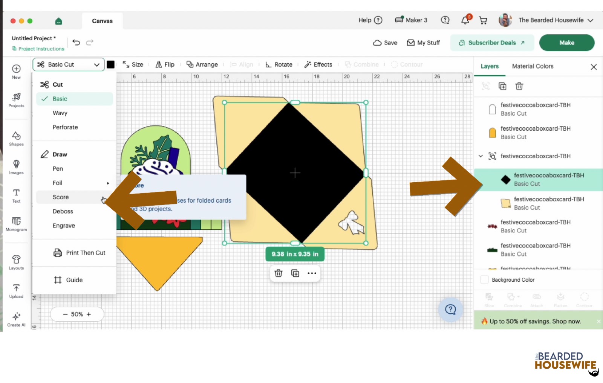The image size is (603, 383).
Task: Close the Layers panel
Action: tap(594, 67)
